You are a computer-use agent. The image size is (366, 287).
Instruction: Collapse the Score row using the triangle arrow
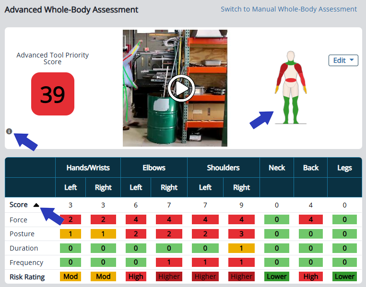pos(36,205)
